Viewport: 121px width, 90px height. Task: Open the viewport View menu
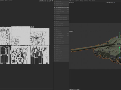(x=73, y=1)
